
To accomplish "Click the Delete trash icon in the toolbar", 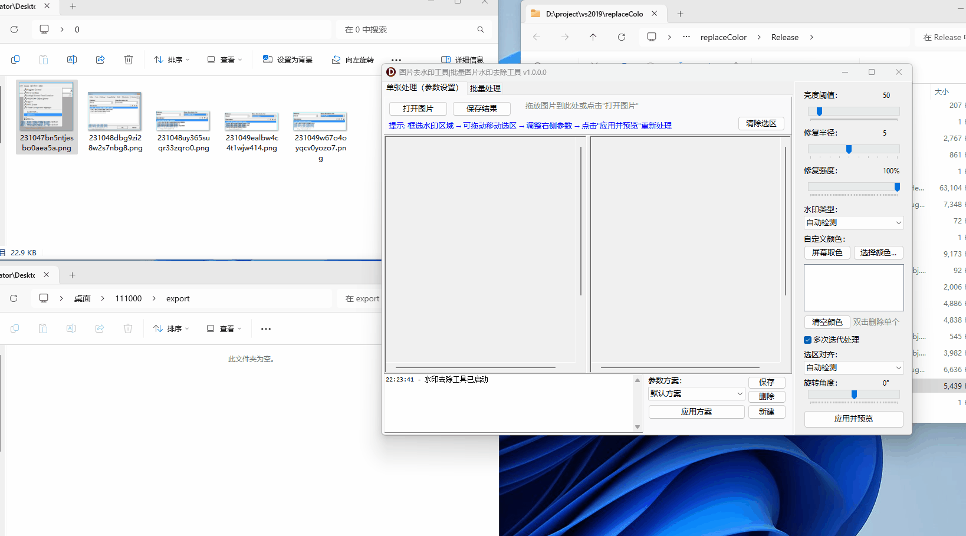I will 129,60.
